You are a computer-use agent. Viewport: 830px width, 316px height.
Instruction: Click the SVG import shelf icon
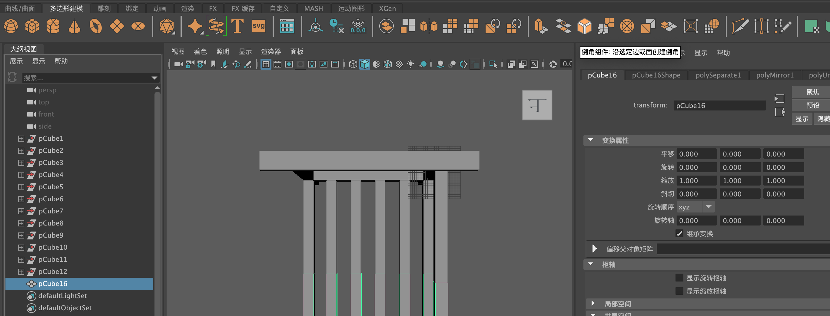click(x=258, y=26)
